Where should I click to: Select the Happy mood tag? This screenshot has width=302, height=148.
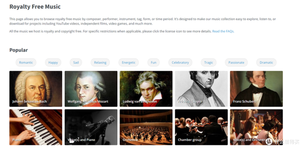(x=53, y=62)
